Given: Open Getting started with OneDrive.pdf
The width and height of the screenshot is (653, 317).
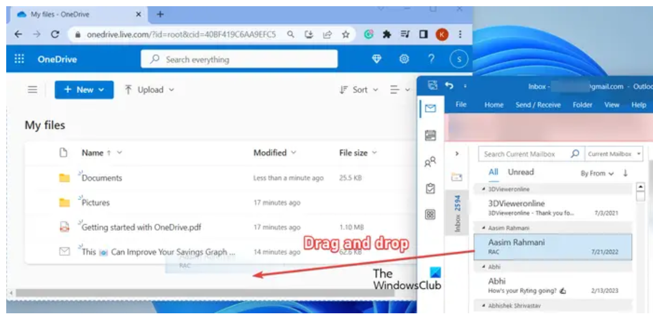Looking at the screenshot, I should [142, 227].
